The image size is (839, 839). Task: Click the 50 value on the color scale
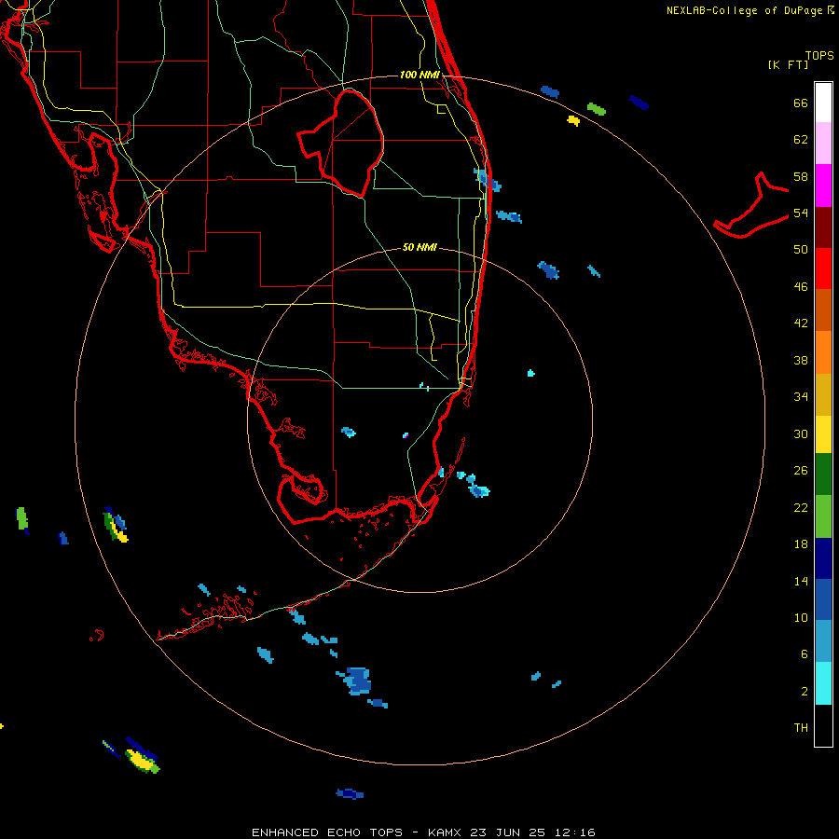tap(801, 250)
